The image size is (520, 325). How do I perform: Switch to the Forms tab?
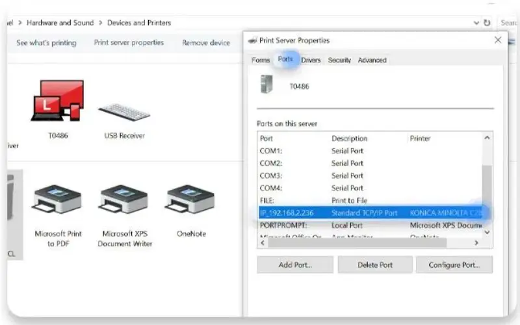(x=261, y=60)
